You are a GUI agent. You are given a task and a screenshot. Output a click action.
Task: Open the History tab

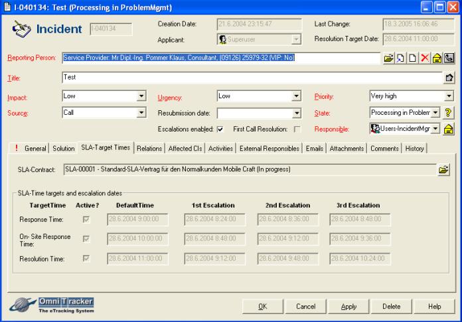click(415, 148)
